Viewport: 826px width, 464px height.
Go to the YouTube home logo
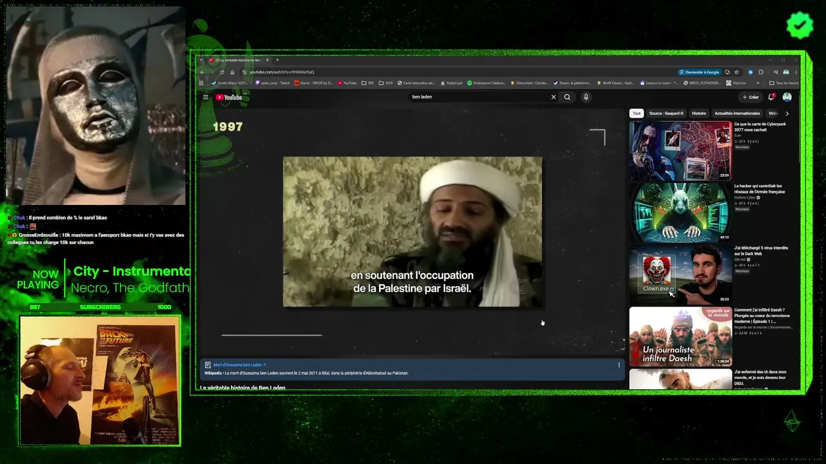(229, 97)
